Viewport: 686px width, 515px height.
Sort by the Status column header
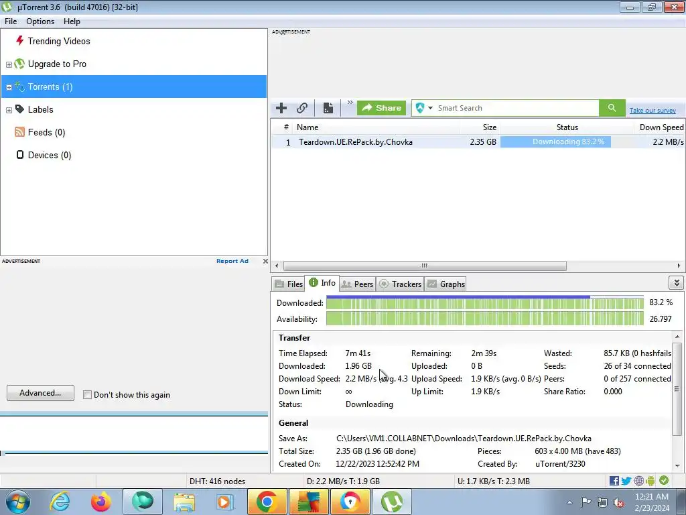click(567, 127)
